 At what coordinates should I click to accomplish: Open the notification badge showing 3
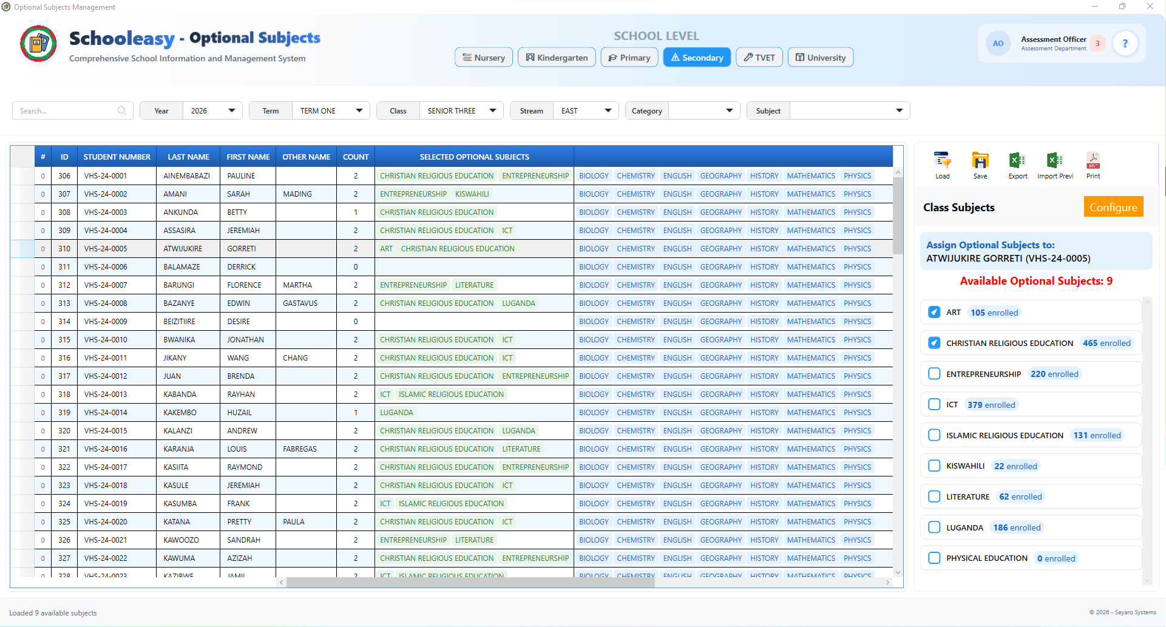pos(1097,44)
